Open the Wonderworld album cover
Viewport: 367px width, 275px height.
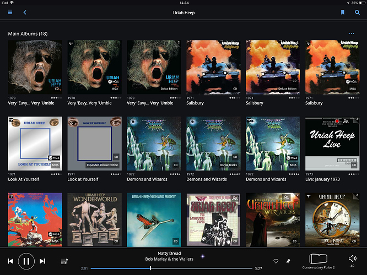coord(95,219)
